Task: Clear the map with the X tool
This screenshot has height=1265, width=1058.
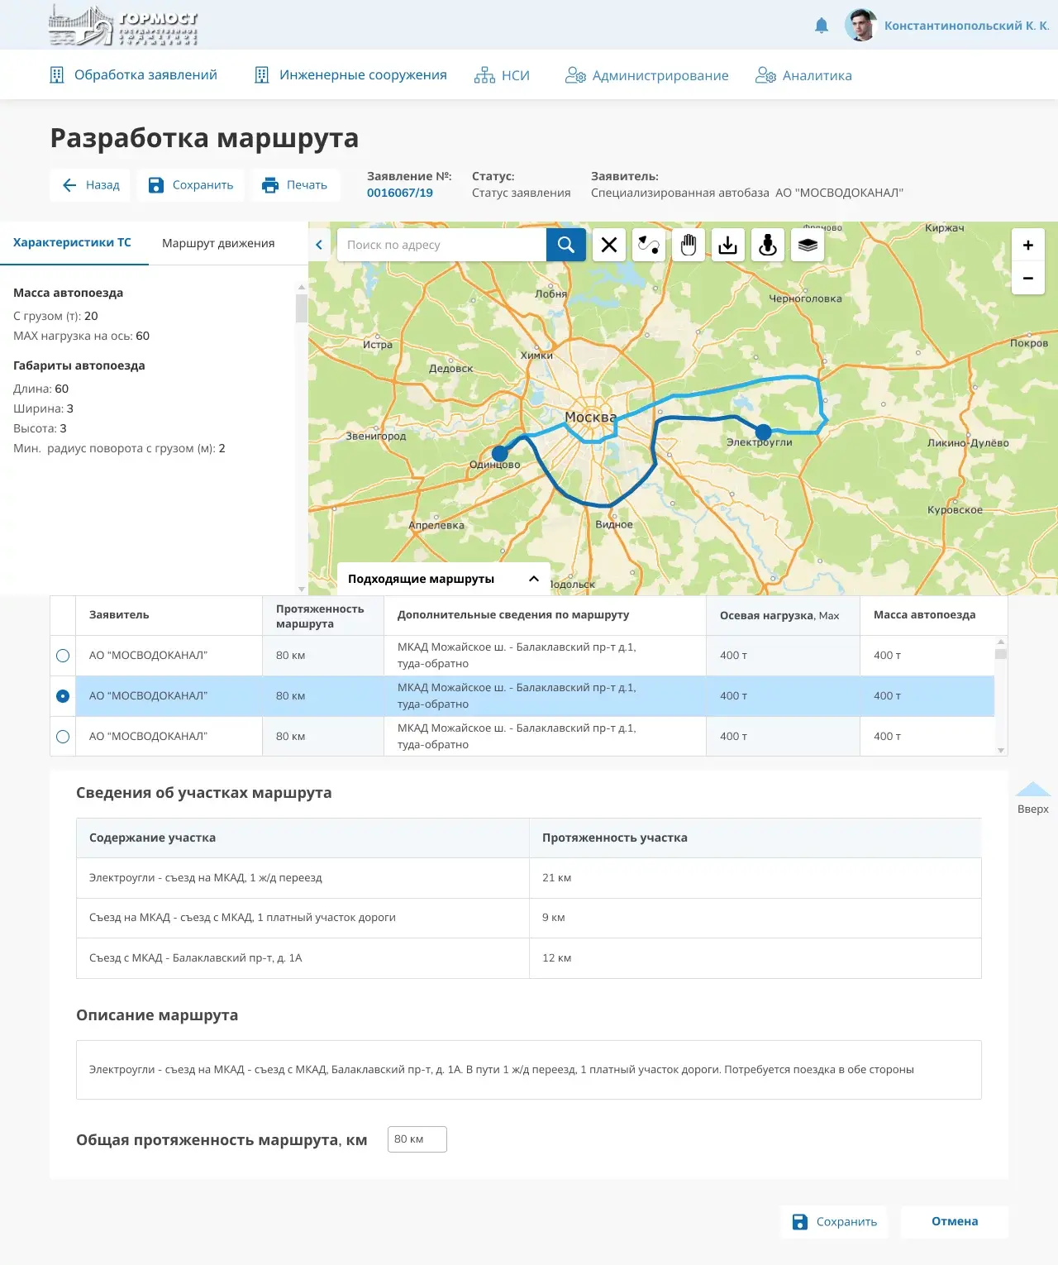Action: (x=609, y=245)
